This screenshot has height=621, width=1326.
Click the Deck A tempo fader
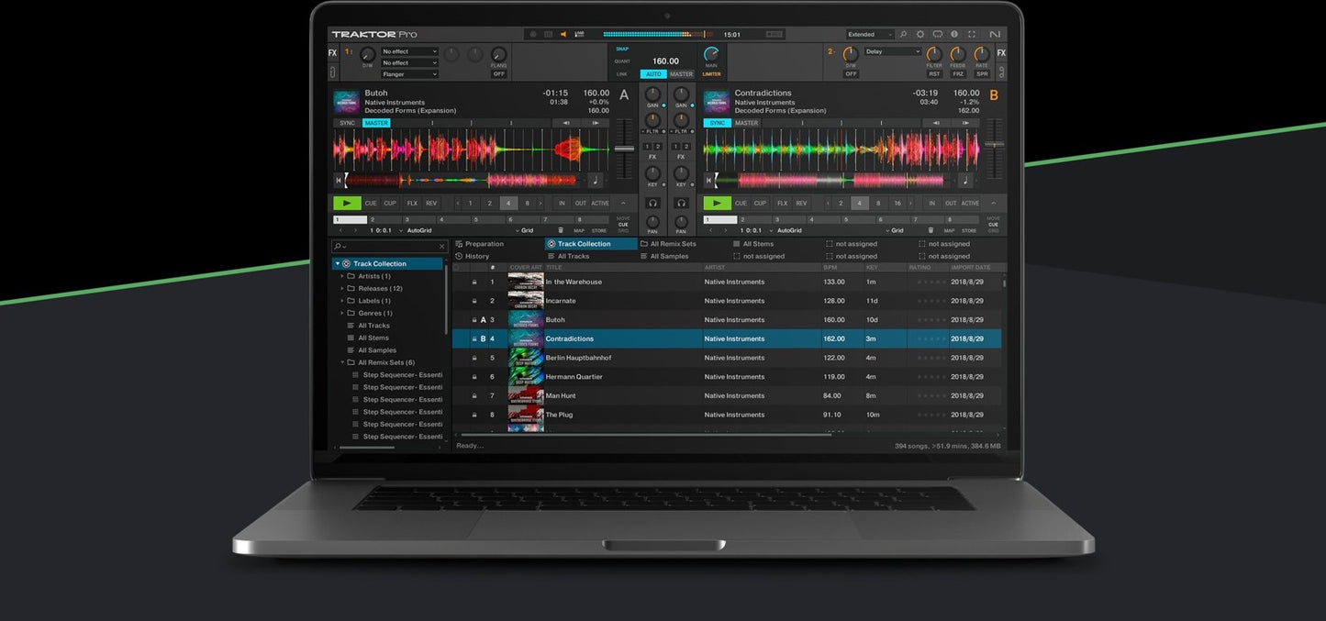pos(624,149)
